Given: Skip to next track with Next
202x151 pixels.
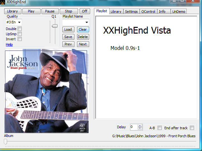Looking at the screenshot, I should 83,44.
